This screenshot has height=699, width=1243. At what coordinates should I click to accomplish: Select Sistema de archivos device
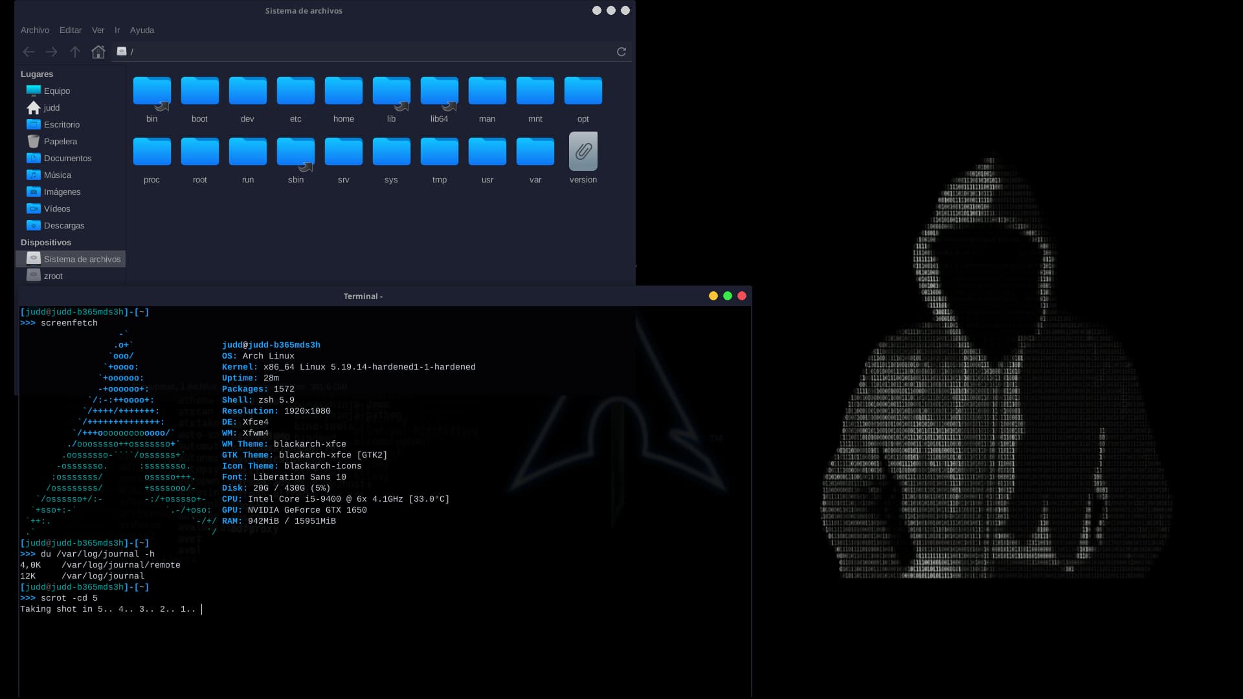pyautogui.click(x=71, y=260)
